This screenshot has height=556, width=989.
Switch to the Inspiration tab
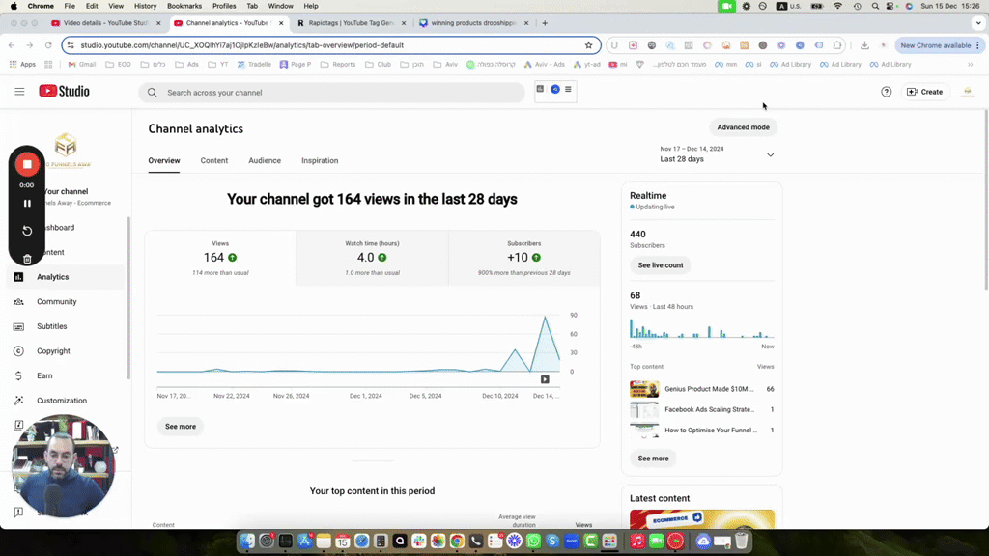point(320,161)
